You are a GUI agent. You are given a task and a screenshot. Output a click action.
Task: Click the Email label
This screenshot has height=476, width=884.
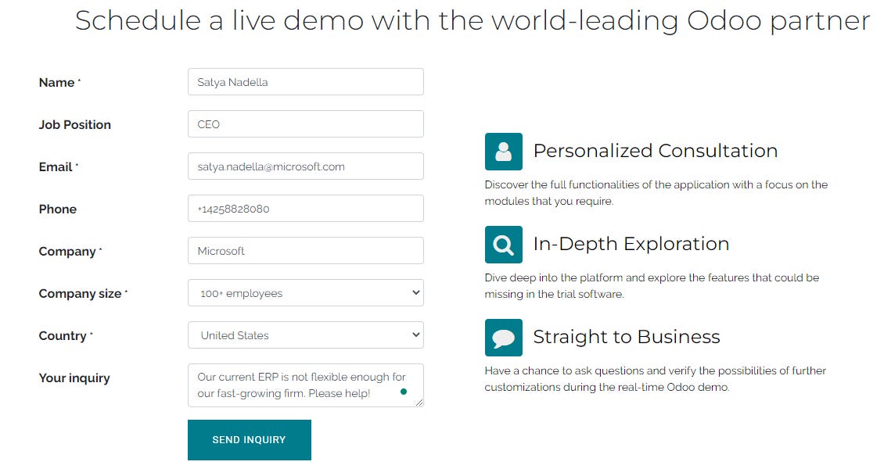coord(58,166)
